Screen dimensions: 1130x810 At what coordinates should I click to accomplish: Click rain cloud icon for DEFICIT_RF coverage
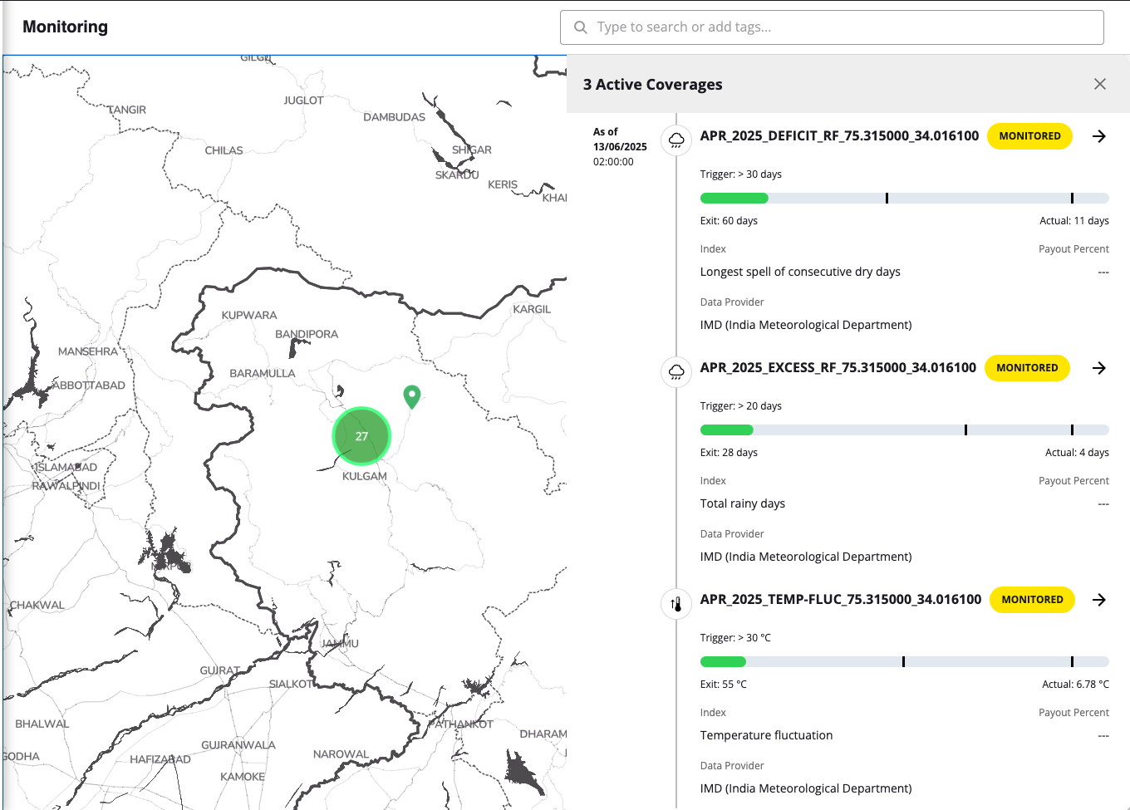point(676,140)
